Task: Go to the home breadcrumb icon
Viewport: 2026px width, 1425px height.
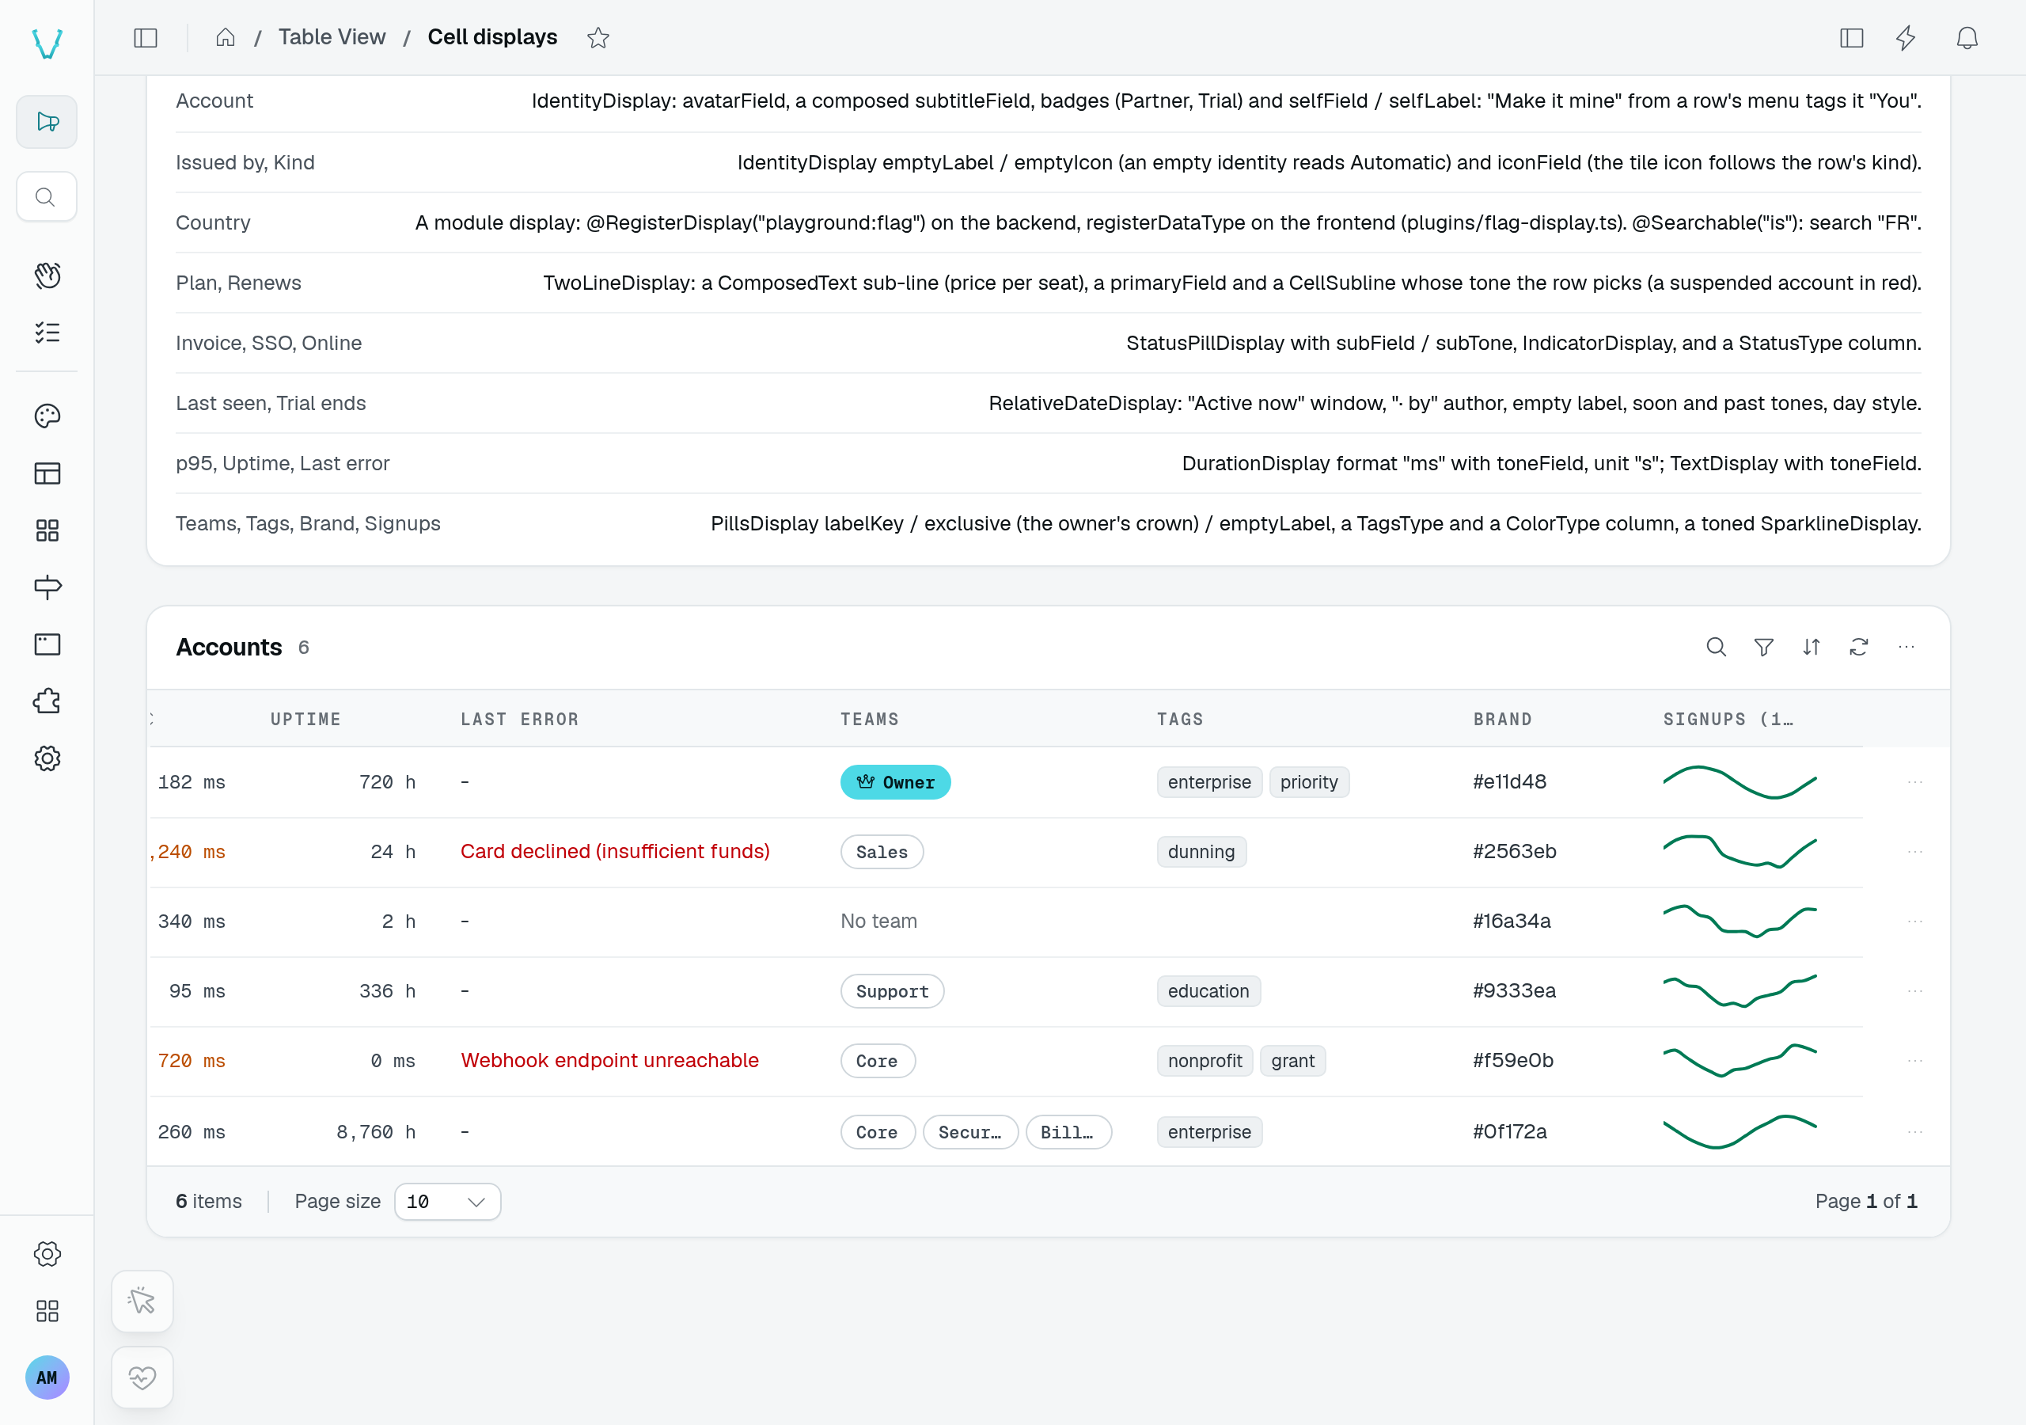Action: [x=225, y=37]
